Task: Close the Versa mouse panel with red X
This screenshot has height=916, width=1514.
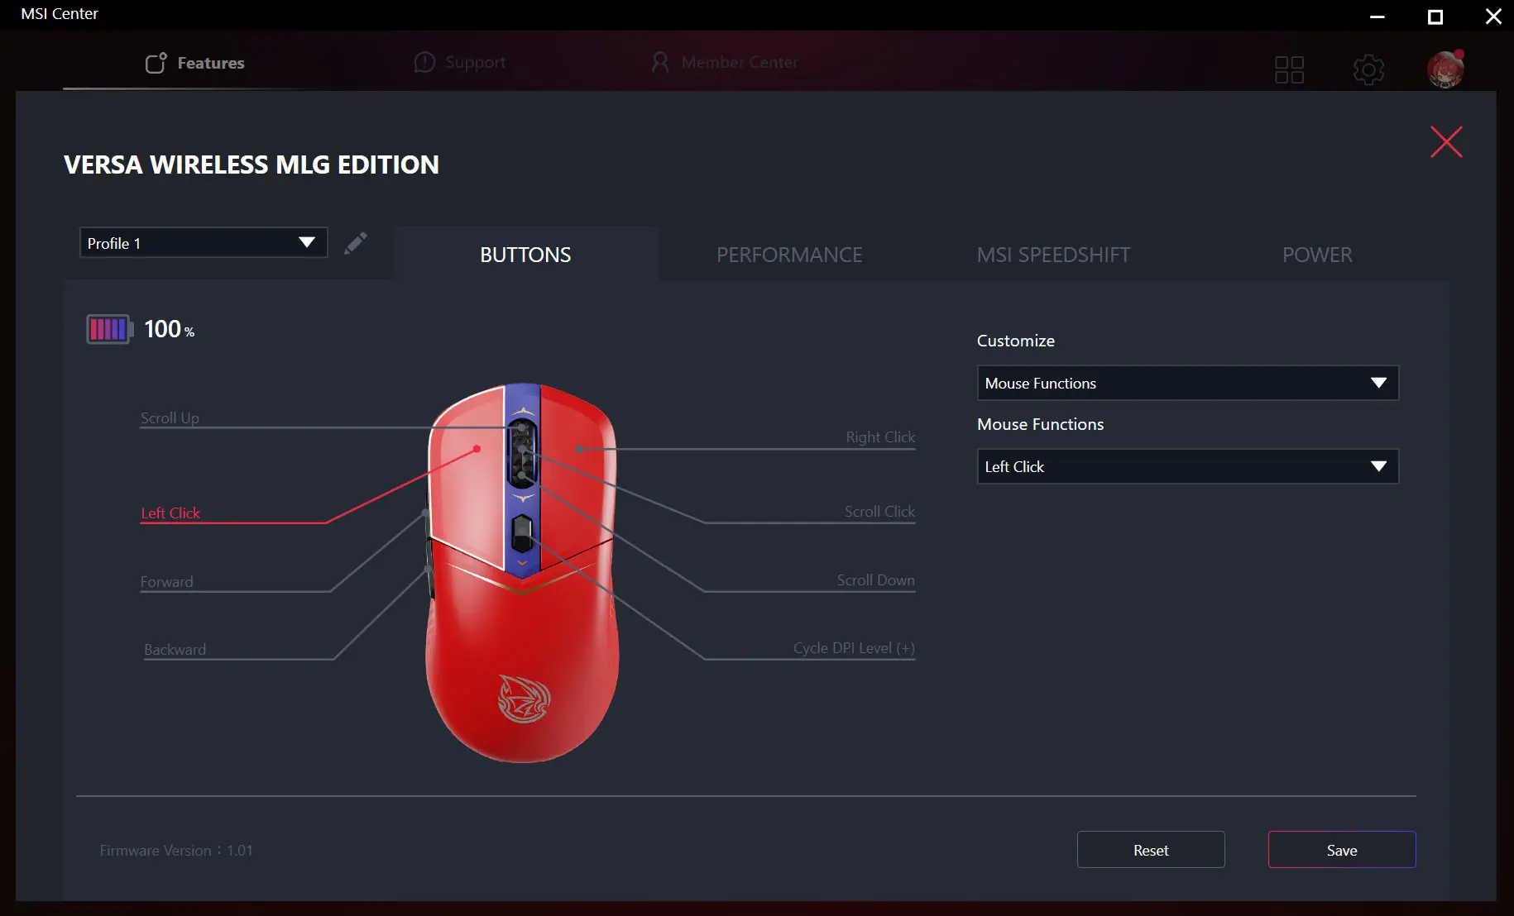Action: 1446,142
